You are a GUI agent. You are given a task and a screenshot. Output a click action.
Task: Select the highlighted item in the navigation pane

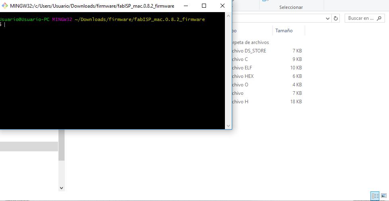point(29,147)
